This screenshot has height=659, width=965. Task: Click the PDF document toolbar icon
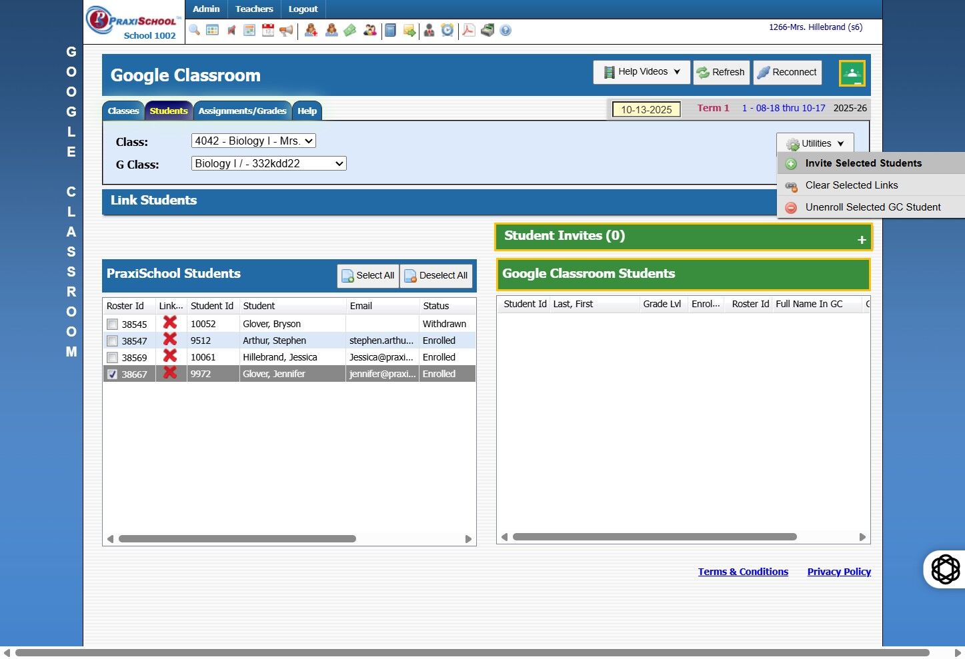pyautogui.click(x=469, y=30)
